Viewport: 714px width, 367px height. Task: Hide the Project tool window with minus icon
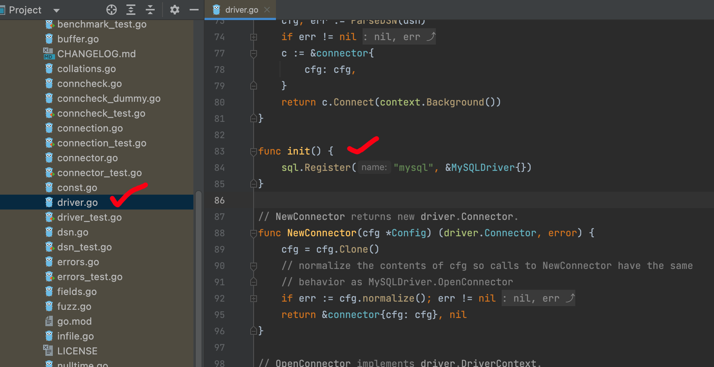pos(194,10)
